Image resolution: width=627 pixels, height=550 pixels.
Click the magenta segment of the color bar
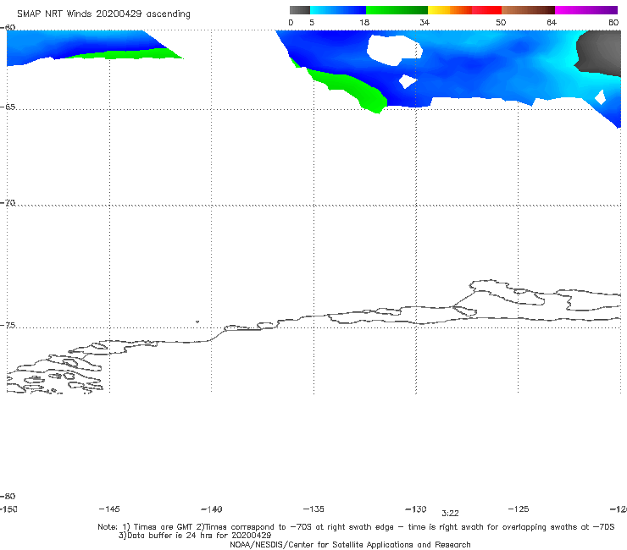coord(586,10)
